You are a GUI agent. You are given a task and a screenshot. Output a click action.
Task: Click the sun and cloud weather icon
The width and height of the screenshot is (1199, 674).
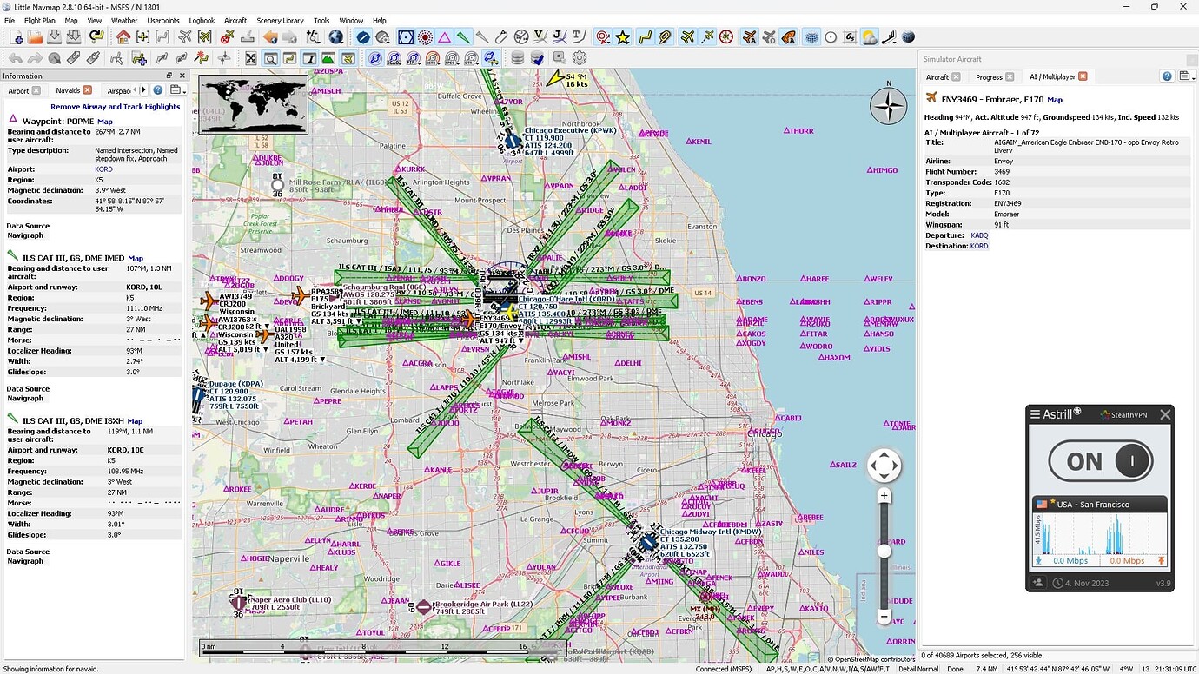868,37
